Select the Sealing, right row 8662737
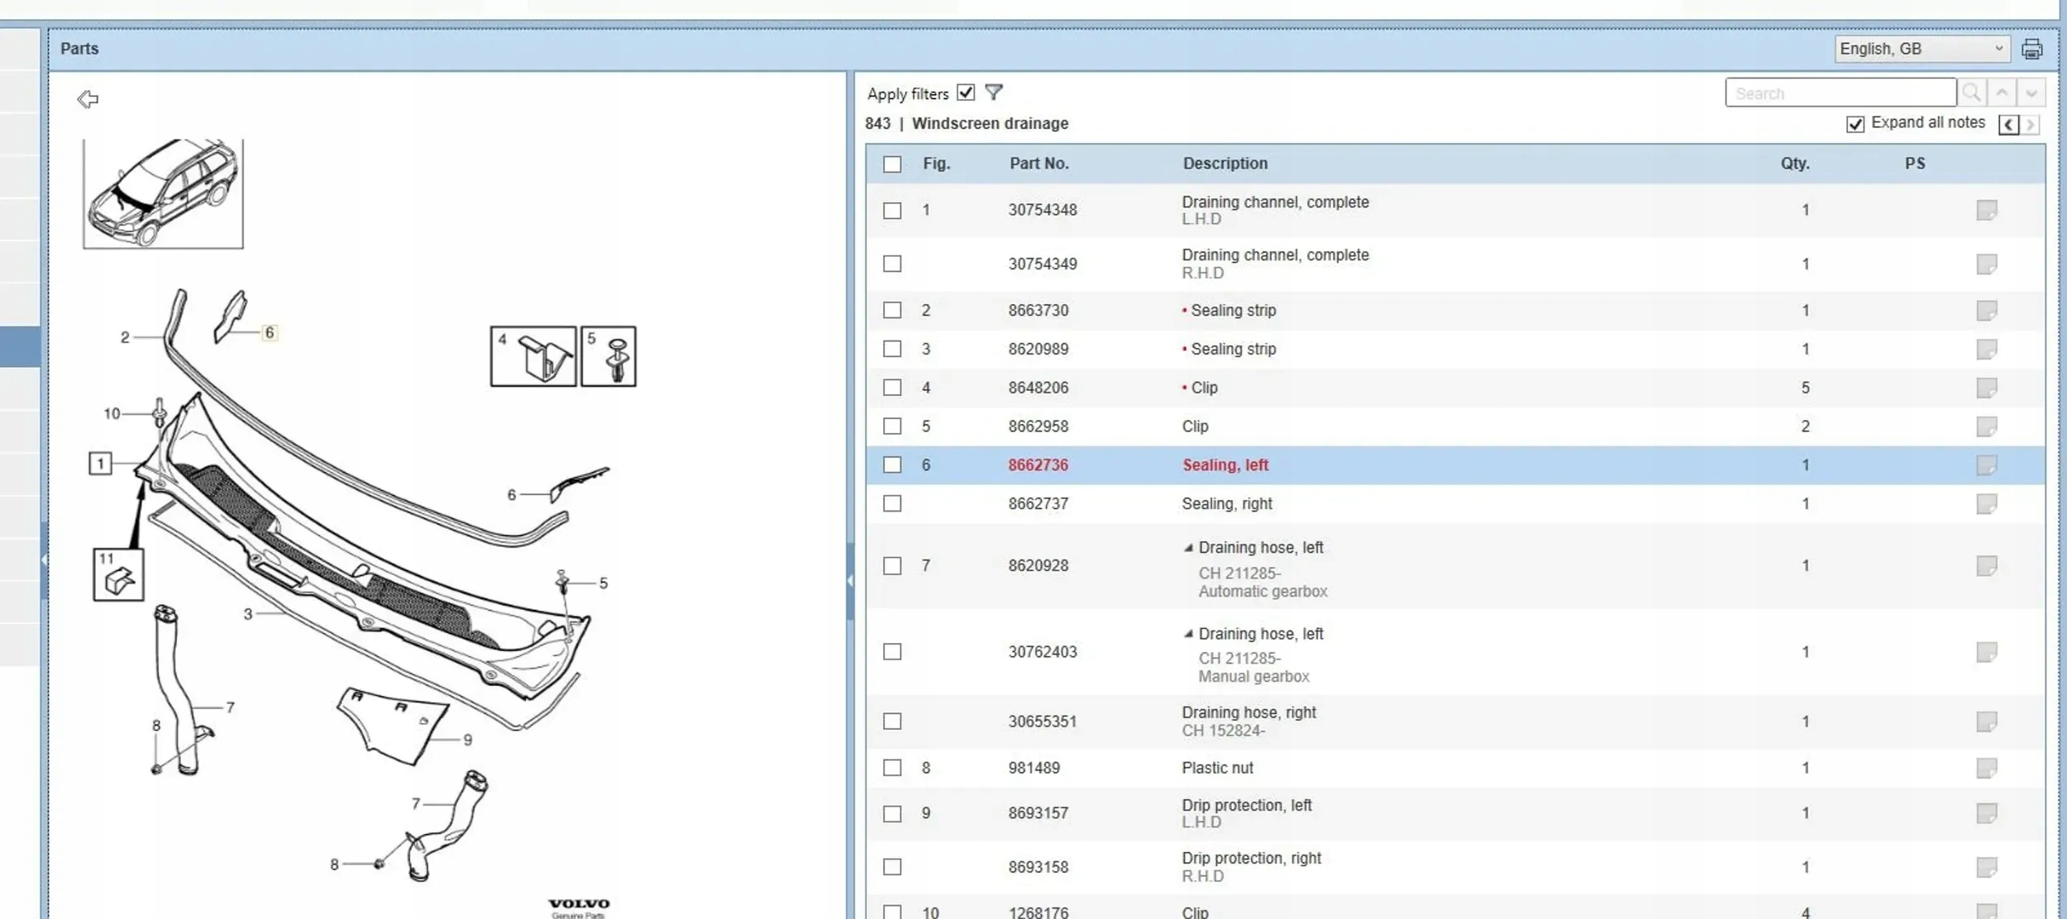This screenshot has height=919, width=2067. point(1226,504)
